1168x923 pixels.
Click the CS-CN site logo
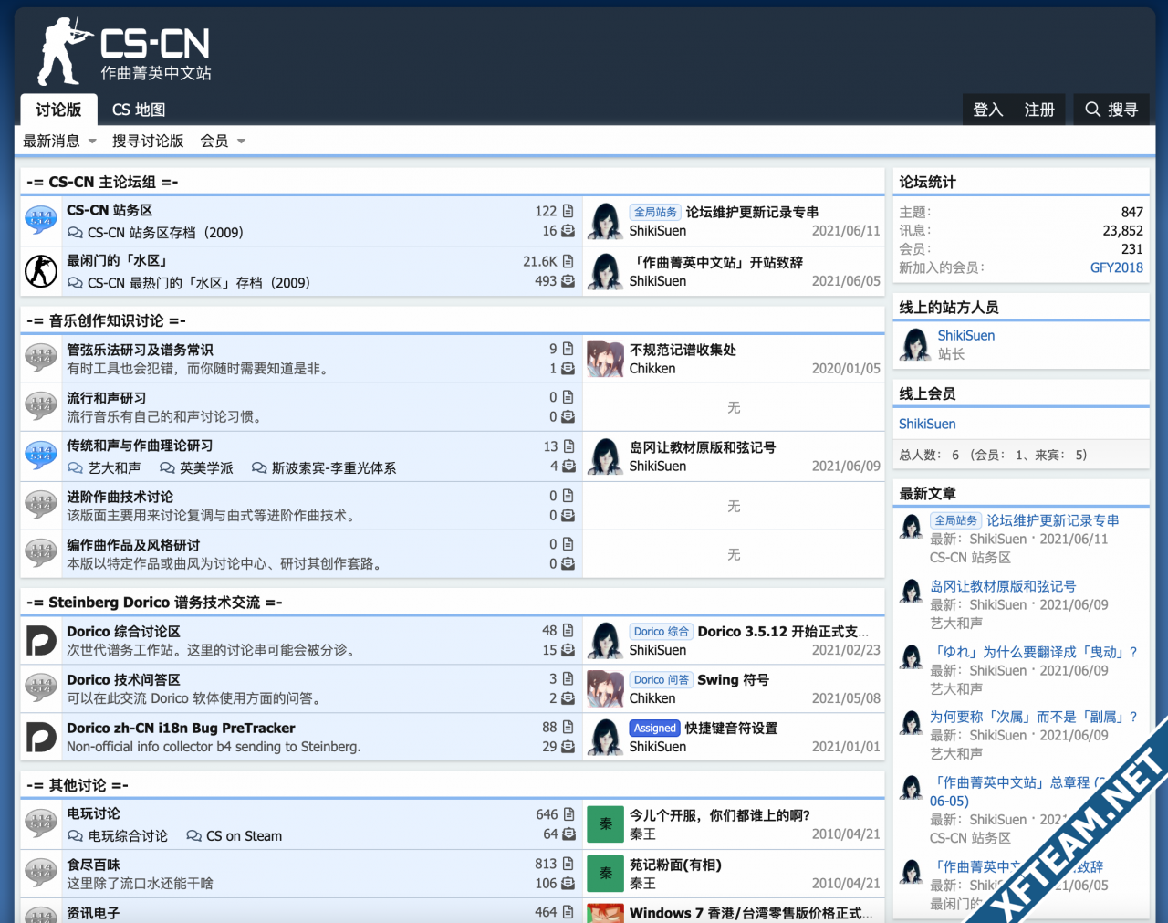[x=124, y=51]
